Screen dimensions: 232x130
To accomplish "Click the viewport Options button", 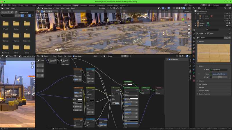I will (186, 11).
